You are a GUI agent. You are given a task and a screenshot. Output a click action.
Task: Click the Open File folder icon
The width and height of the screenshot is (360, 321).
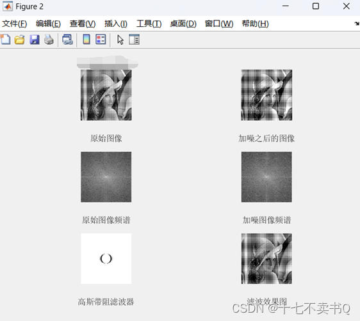tap(19, 40)
